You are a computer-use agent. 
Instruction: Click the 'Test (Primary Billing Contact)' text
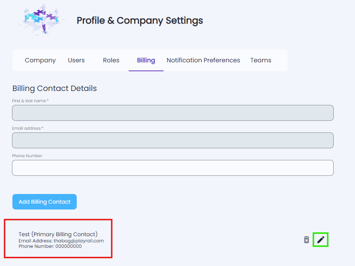tap(58, 234)
